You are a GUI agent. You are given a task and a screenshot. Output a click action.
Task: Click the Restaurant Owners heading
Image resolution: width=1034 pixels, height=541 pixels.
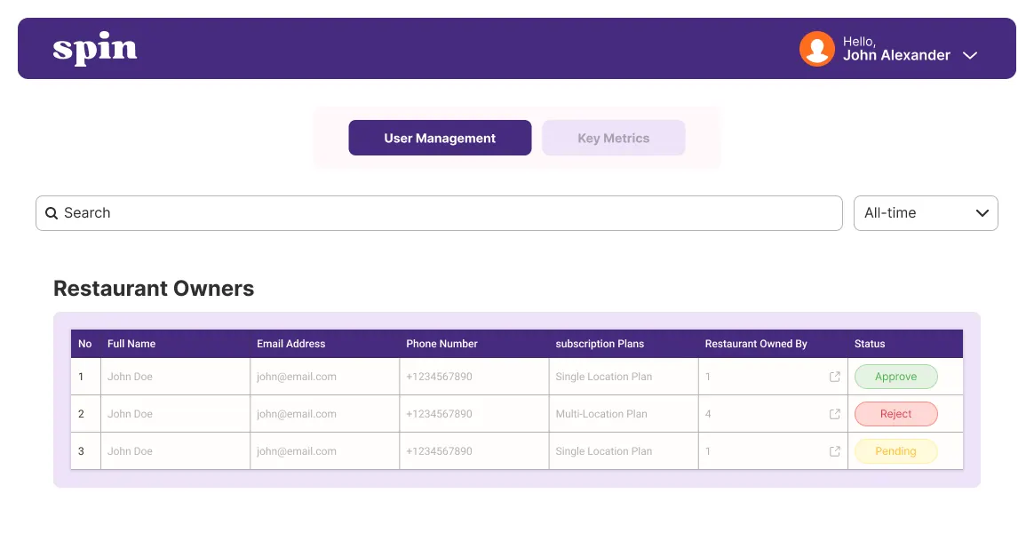(x=154, y=289)
